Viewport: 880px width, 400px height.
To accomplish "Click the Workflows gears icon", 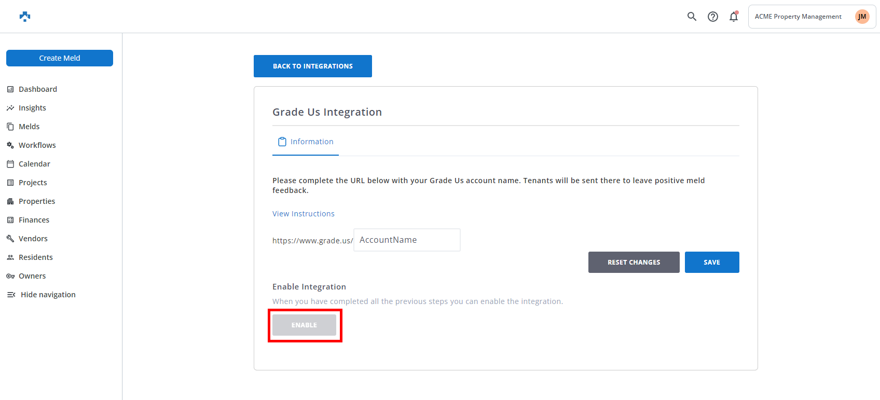I will (10, 145).
